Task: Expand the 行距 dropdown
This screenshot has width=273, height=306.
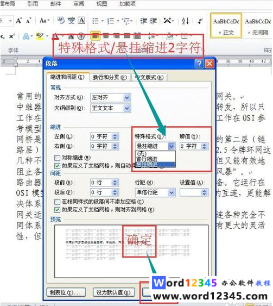Action: [x=172, y=192]
